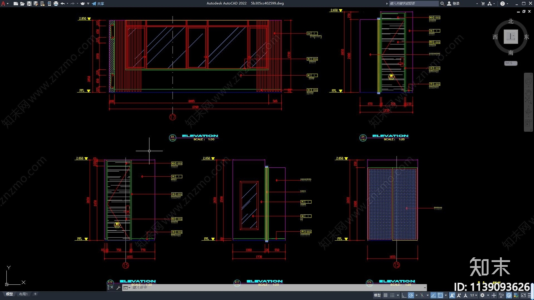Open the Autodesk App Store cart icon
Screen dimensions: 534x300
pos(483,3)
